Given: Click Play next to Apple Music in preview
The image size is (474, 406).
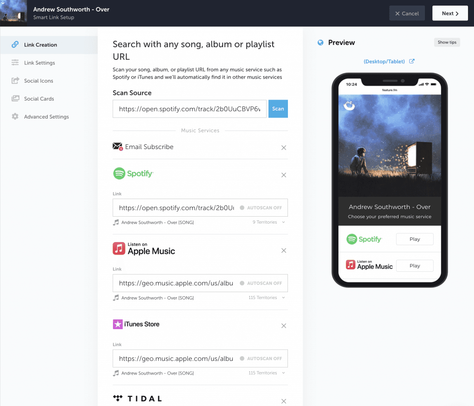Looking at the screenshot, I should tap(415, 266).
